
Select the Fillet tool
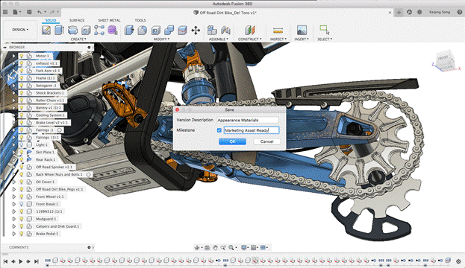[x=143, y=31]
